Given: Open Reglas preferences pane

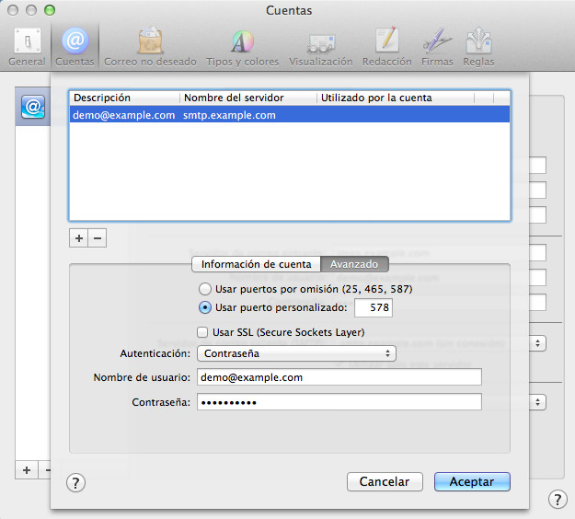Looking at the screenshot, I should [x=478, y=46].
